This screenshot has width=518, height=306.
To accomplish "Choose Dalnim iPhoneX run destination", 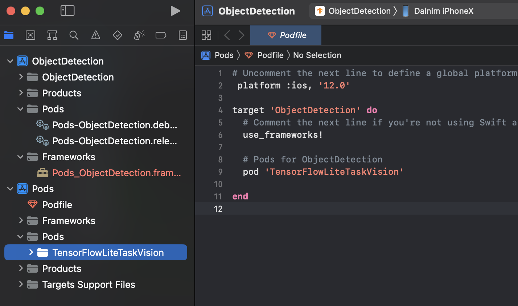I will click(444, 11).
